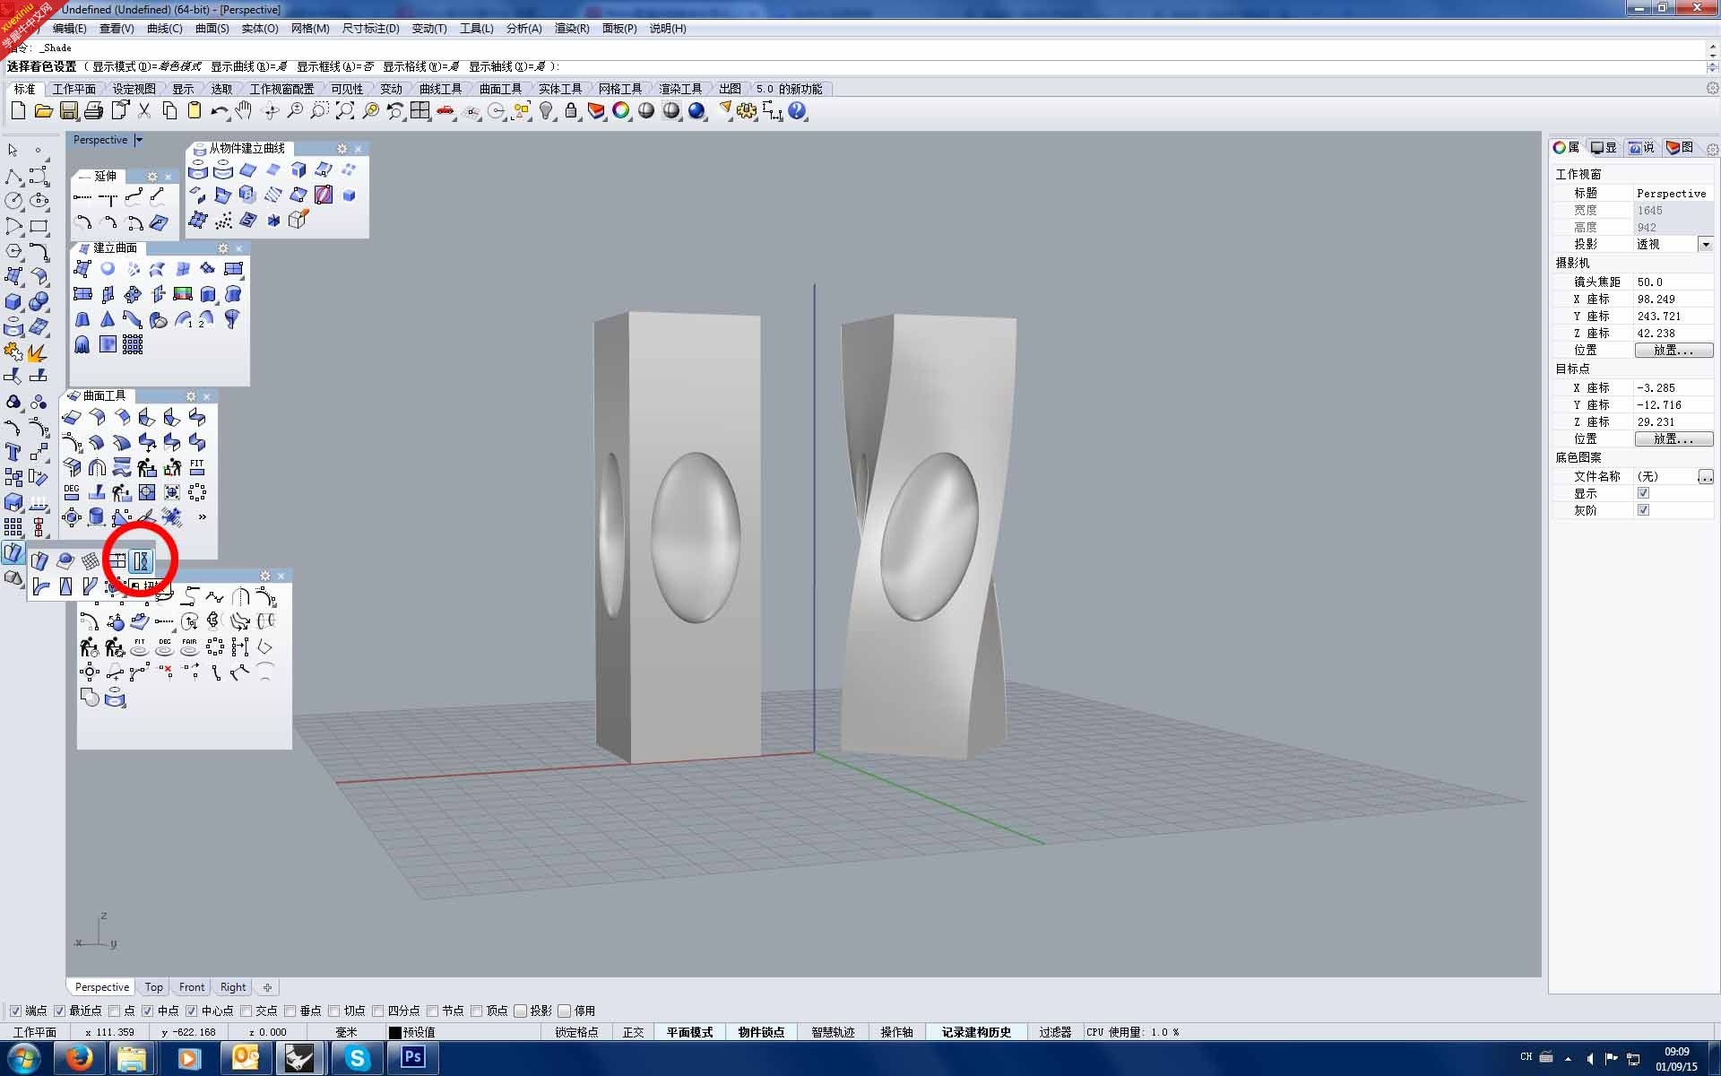Image resolution: width=1721 pixels, height=1076 pixels.
Task: Open Skype from the taskbar
Action: (357, 1059)
